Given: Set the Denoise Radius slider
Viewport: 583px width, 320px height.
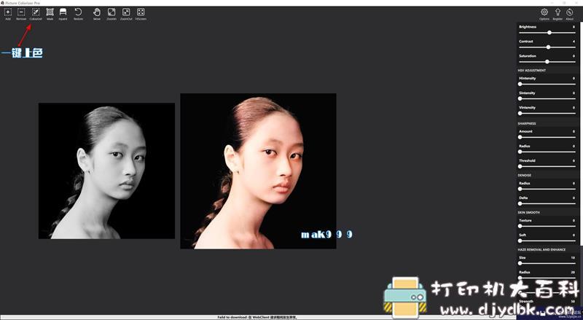Looking at the screenshot, I should [x=547, y=189].
